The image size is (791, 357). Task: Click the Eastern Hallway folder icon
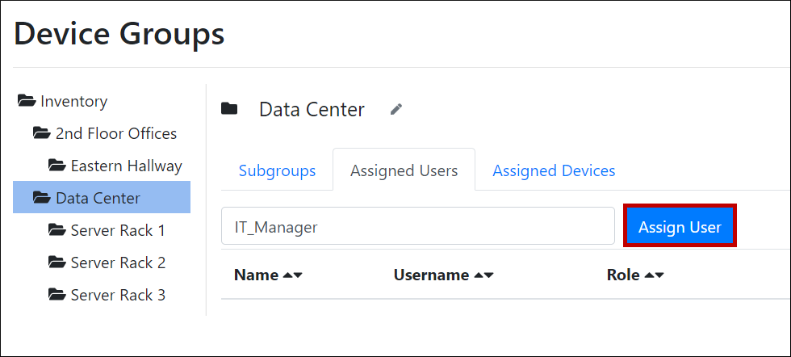57,166
